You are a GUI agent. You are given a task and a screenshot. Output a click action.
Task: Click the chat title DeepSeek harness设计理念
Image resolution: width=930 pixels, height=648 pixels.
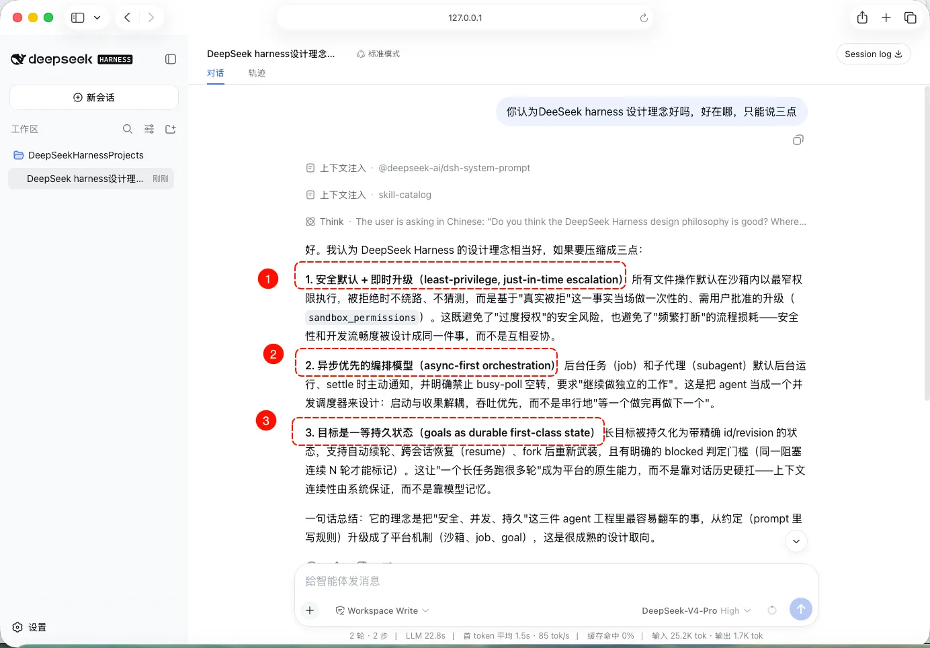pos(271,54)
